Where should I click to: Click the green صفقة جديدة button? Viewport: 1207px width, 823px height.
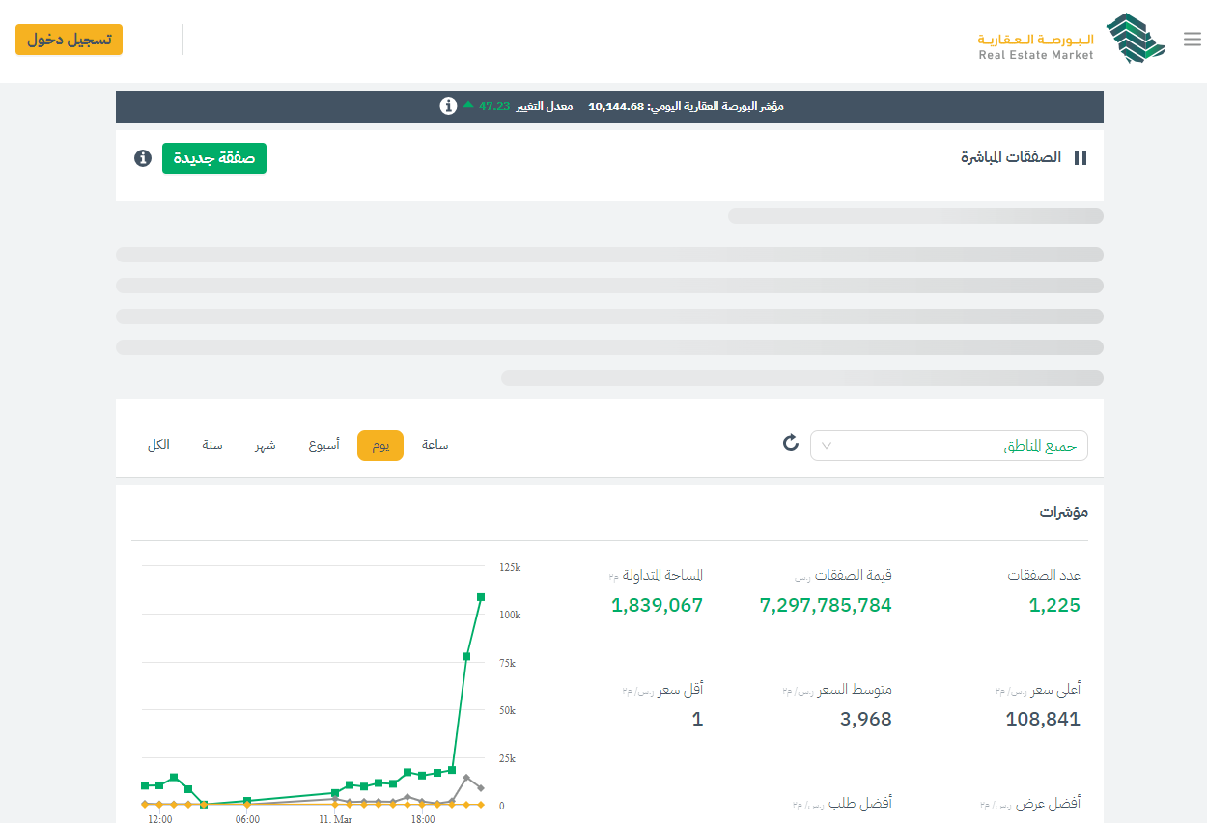click(x=214, y=158)
